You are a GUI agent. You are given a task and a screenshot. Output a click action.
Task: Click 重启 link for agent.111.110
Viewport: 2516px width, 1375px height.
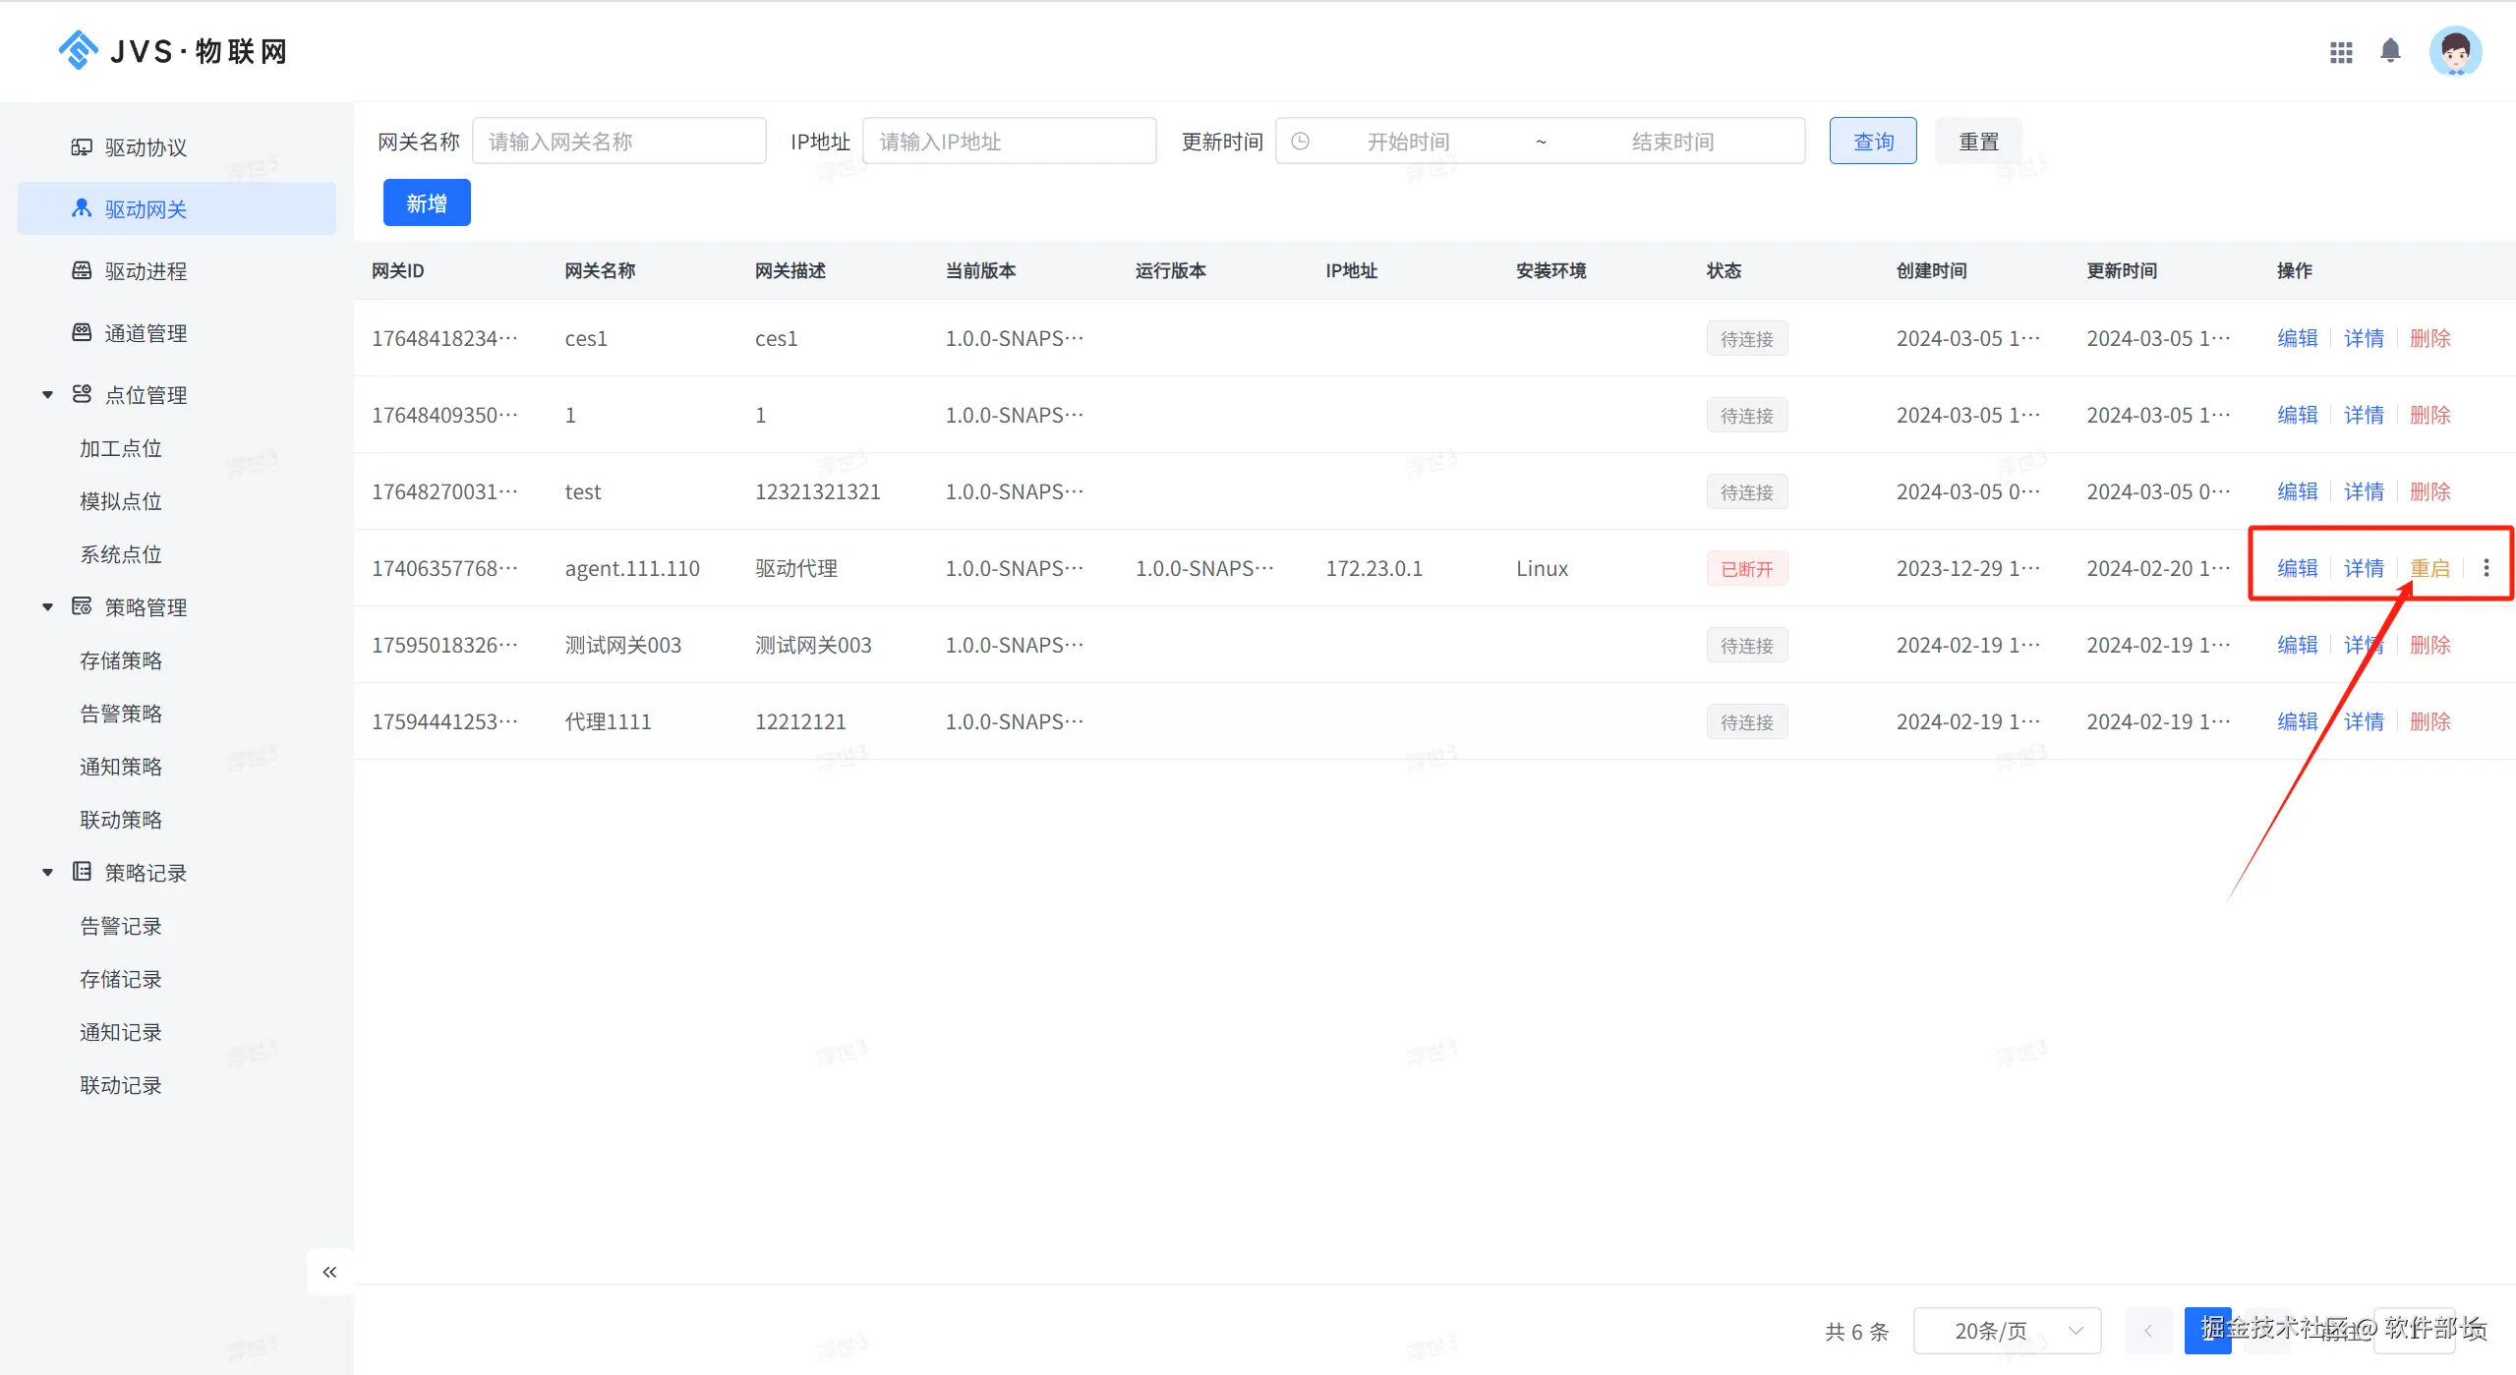coord(2429,568)
